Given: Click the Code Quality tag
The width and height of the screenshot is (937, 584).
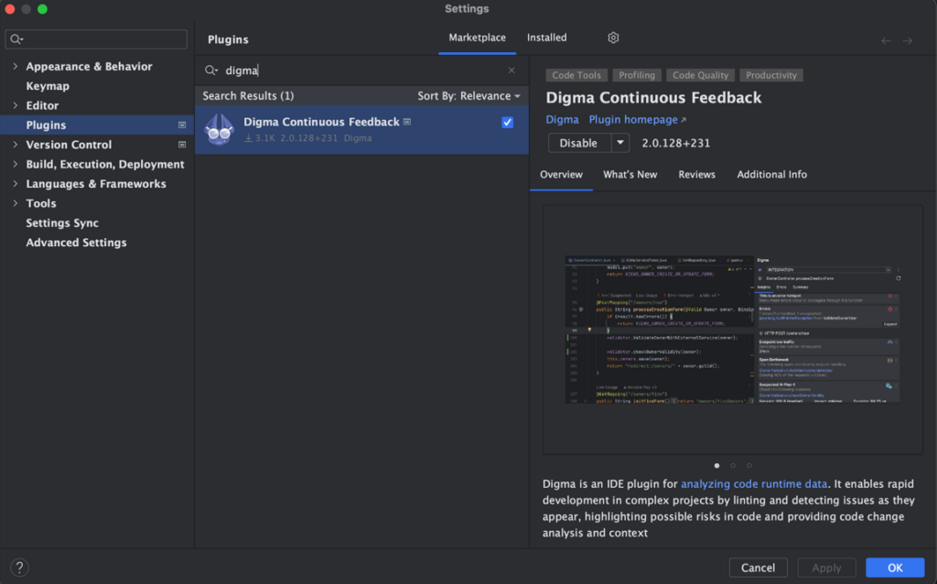Looking at the screenshot, I should pyautogui.click(x=700, y=75).
